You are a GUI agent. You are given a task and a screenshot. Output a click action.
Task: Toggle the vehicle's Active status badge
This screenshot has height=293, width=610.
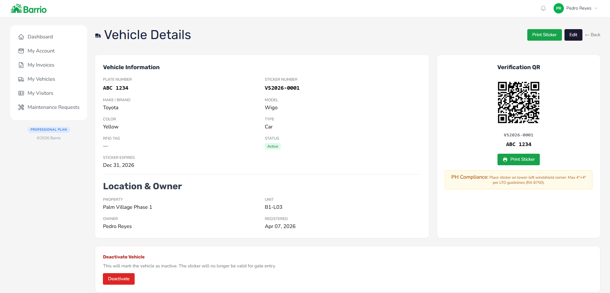pyautogui.click(x=273, y=146)
